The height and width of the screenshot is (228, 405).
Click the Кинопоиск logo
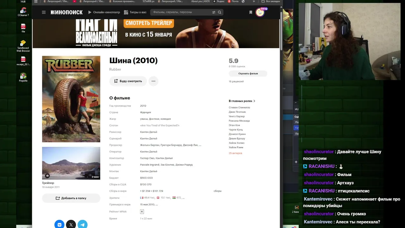[x=67, y=12]
